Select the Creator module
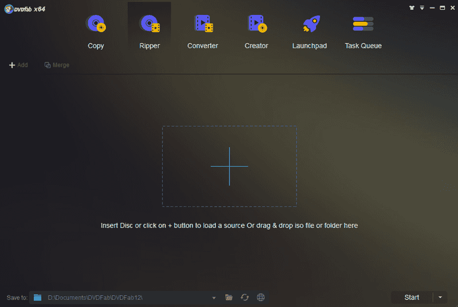Viewport: 458px width, 307px height. (256, 32)
